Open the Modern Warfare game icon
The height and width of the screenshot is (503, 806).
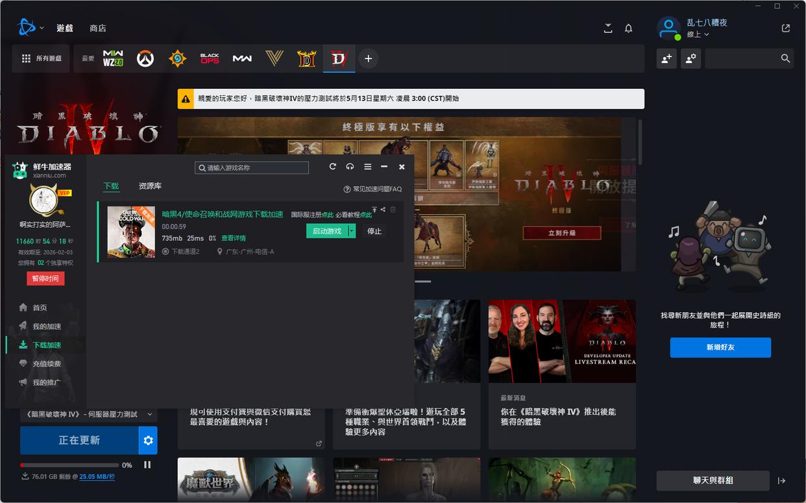(242, 58)
